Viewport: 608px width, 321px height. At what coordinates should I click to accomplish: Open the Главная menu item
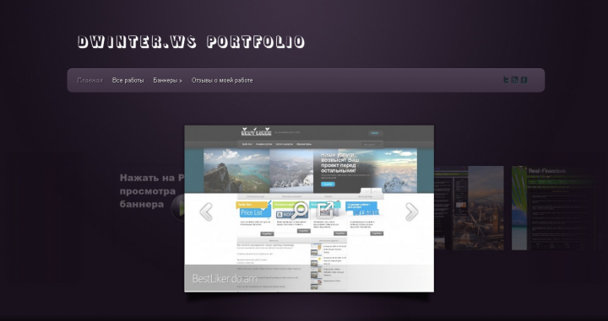tap(90, 80)
